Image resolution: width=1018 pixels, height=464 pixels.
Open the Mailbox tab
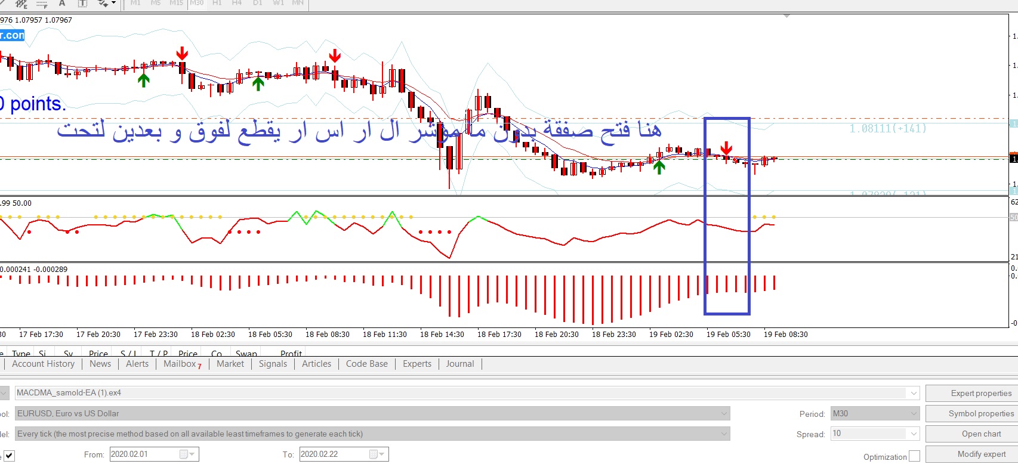tap(181, 364)
